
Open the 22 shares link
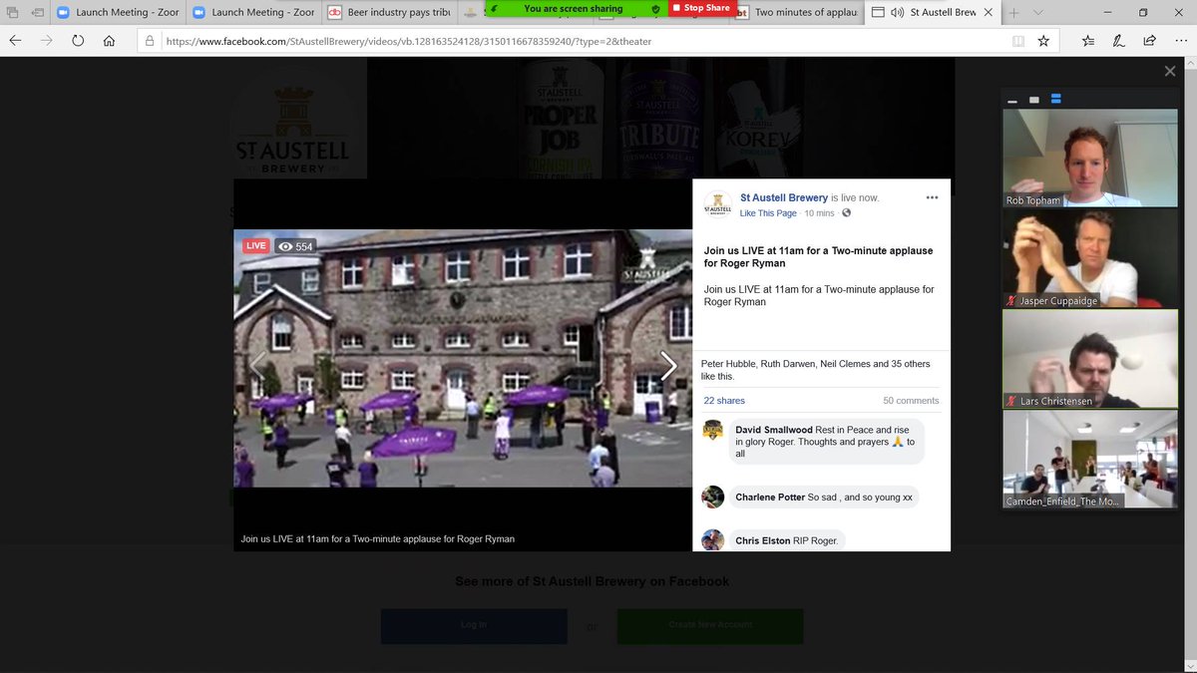point(724,400)
